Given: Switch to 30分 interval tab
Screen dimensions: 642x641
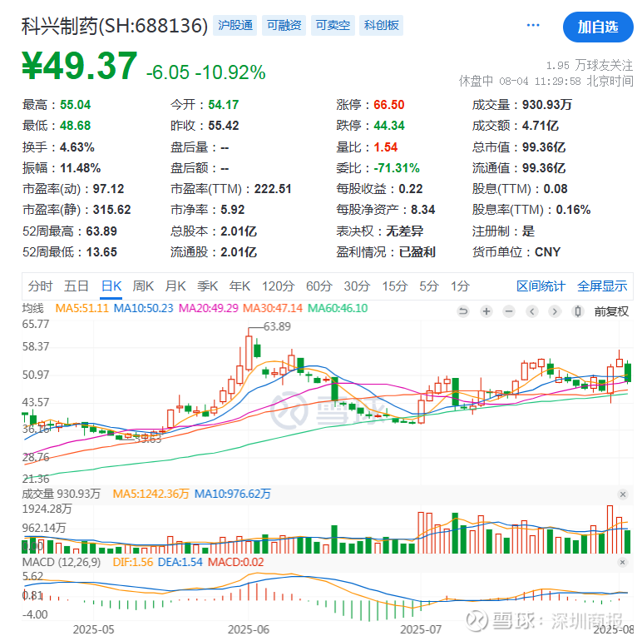Looking at the screenshot, I should (x=357, y=286).
